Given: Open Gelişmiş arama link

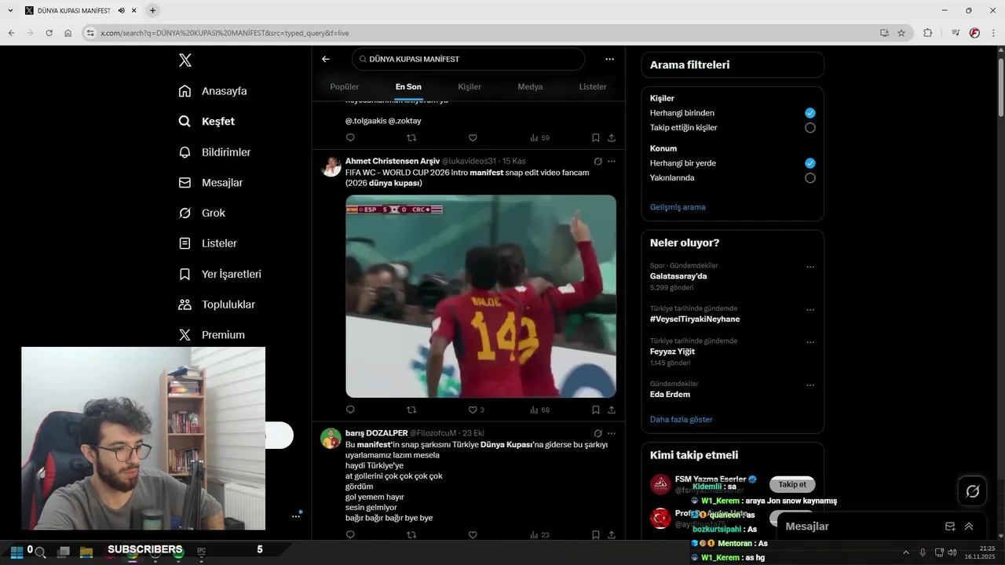Looking at the screenshot, I should pyautogui.click(x=678, y=207).
